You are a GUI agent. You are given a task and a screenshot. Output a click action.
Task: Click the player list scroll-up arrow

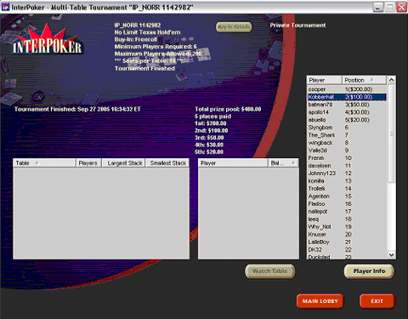tap(392, 80)
